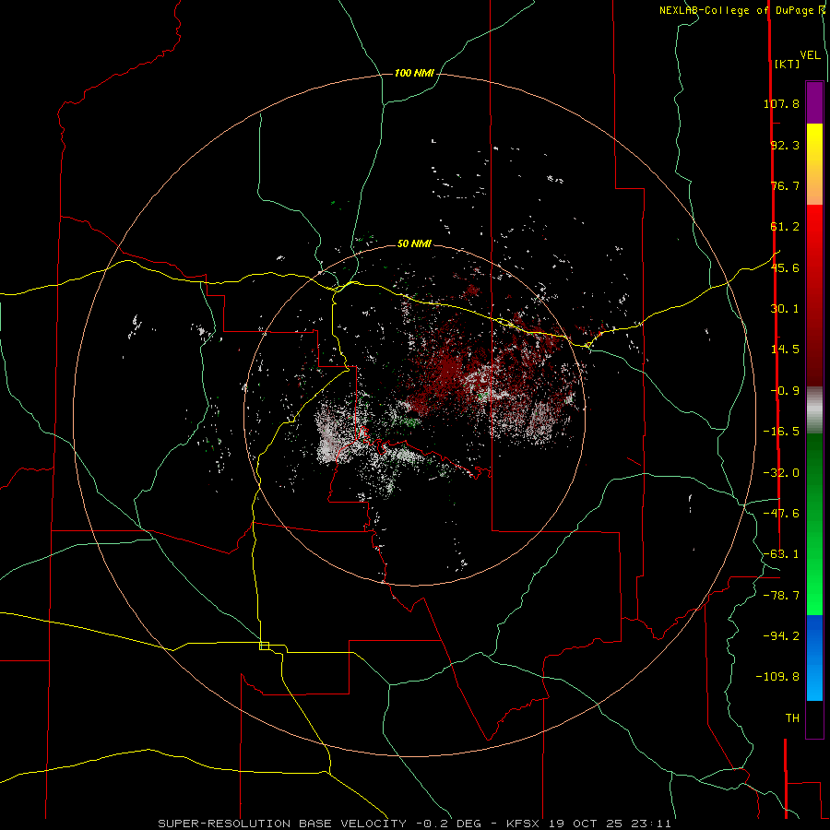Screen dimensions: 830x830
Task: Click the small yellow square highway marker
Action: click(x=264, y=646)
